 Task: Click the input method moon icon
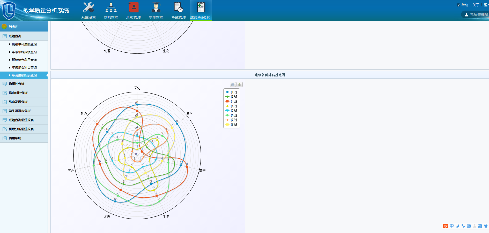(x=457, y=226)
